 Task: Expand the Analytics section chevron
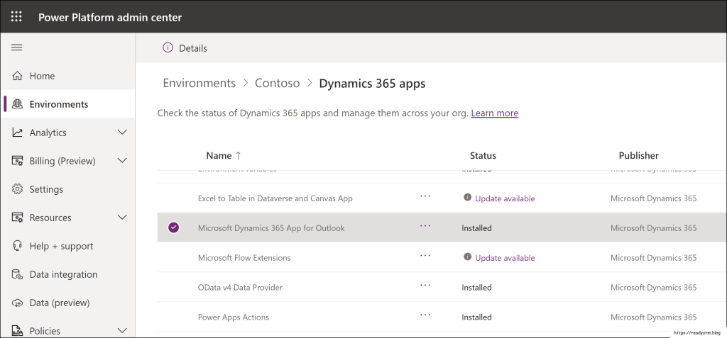pos(122,133)
